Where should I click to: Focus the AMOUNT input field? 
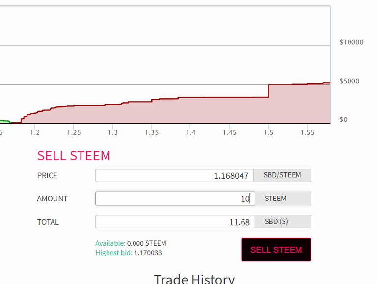[x=174, y=199]
